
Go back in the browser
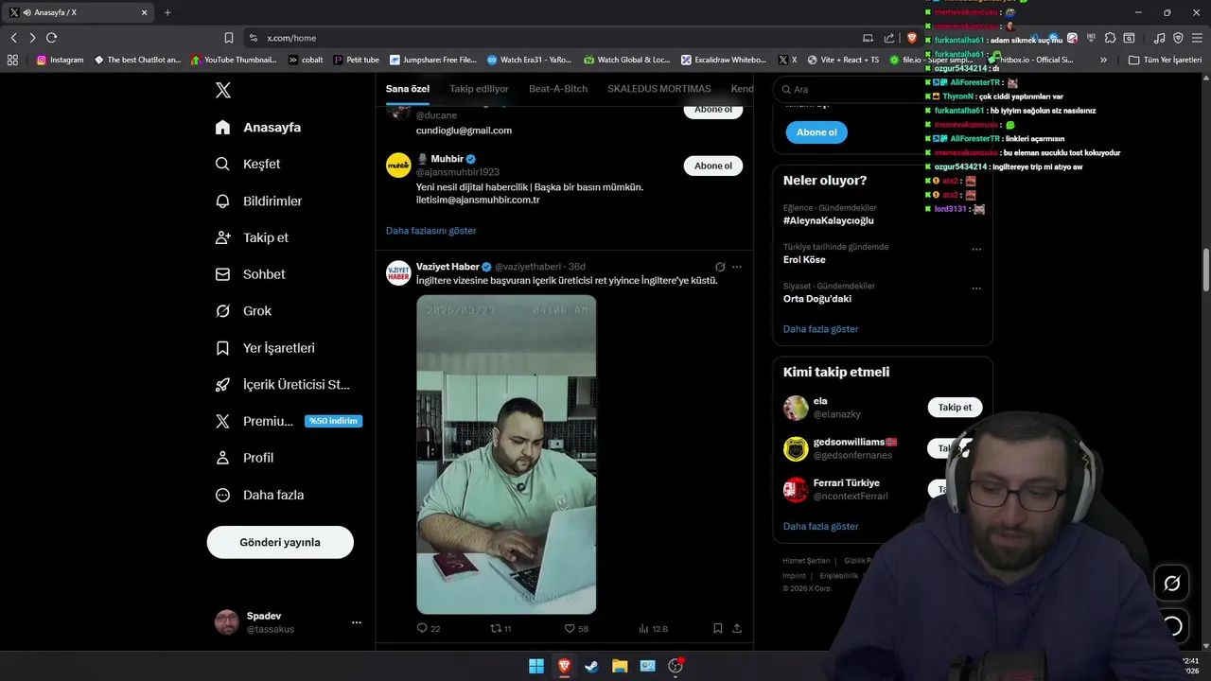[x=13, y=38]
